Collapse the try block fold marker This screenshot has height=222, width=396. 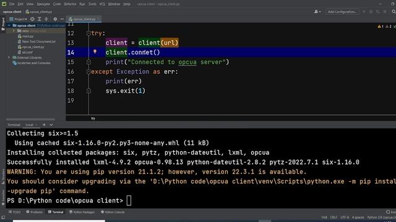88,33
